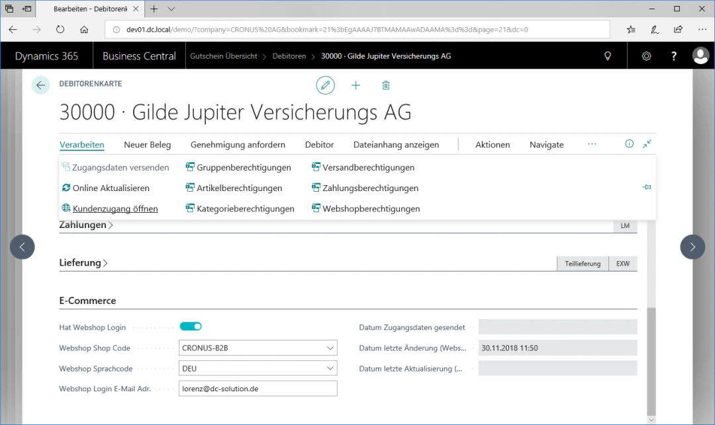Open the Aktionen menu
This screenshot has height=425, width=715.
point(493,145)
